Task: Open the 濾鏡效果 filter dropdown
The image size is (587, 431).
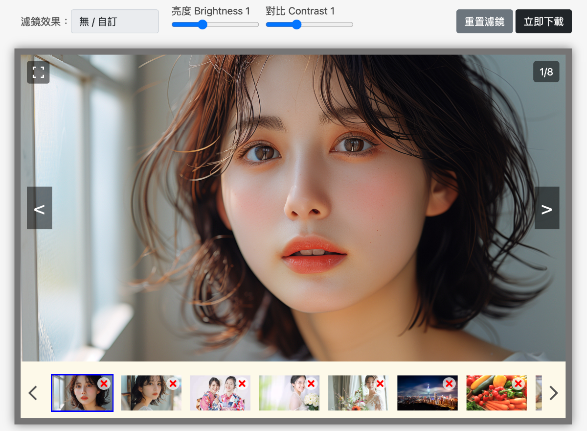Action: tap(115, 22)
